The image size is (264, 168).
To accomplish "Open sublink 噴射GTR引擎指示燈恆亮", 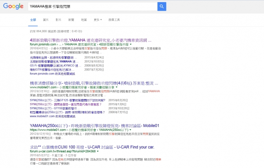I will [52, 70].
